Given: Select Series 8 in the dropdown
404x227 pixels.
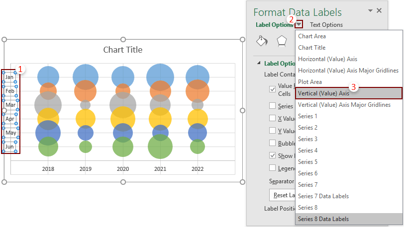Looking at the screenshot, I should pos(349,208).
